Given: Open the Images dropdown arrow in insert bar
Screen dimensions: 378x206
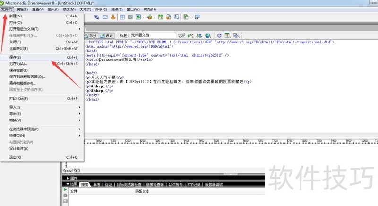Looking at the screenshot, I should pos(143,17).
